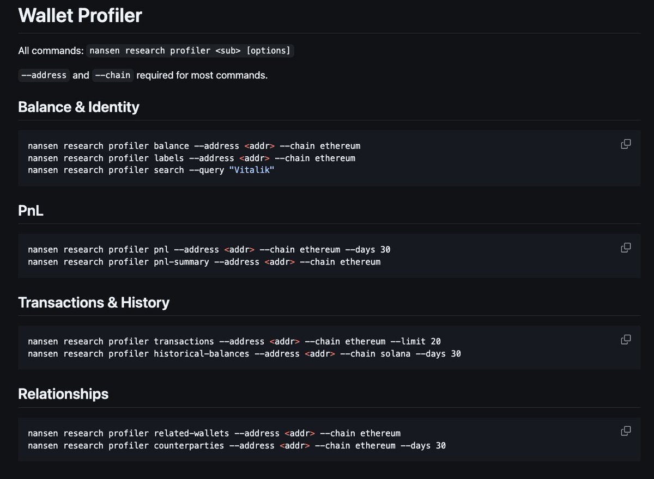Copy the Balance & Identity code block

(x=626, y=144)
